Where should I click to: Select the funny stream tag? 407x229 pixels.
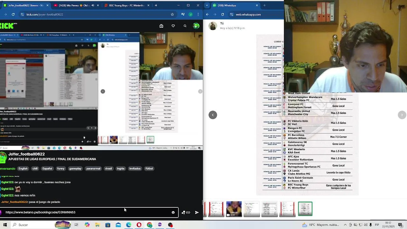pyautogui.click(x=61, y=169)
